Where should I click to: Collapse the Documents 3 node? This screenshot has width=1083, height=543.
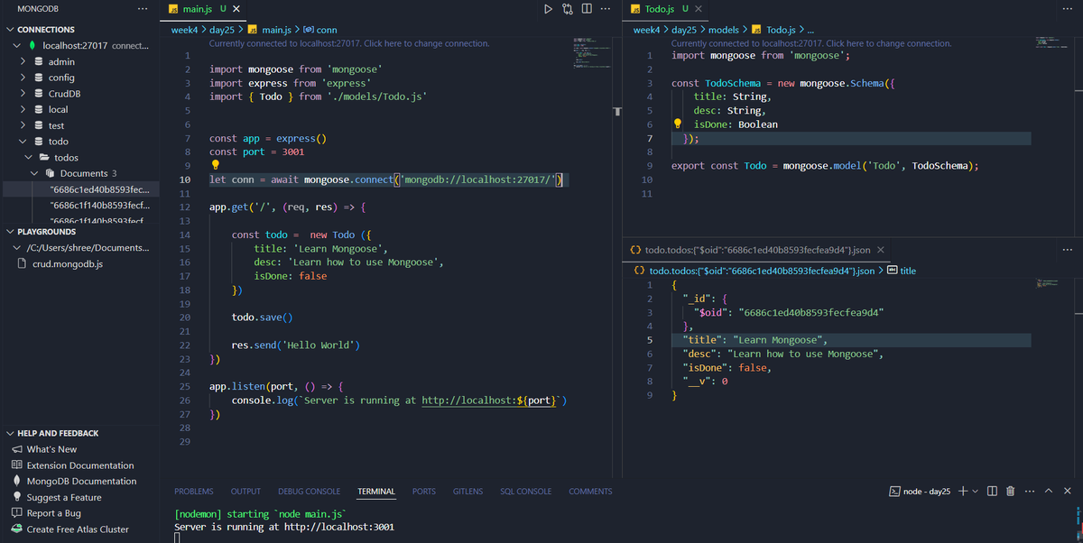pyautogui.click(x=34, y=173)
